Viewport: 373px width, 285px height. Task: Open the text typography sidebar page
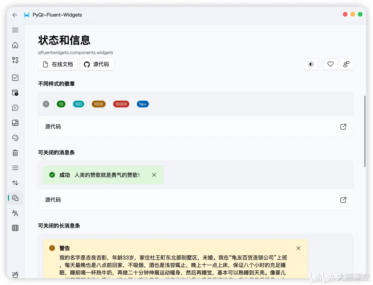tap(15, 213)
